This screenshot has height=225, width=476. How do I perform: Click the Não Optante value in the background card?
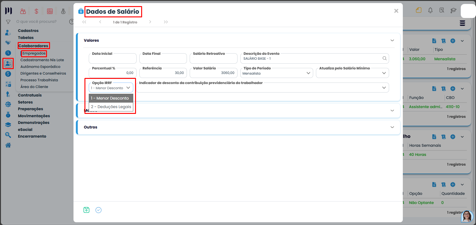[x=421, y=202]
